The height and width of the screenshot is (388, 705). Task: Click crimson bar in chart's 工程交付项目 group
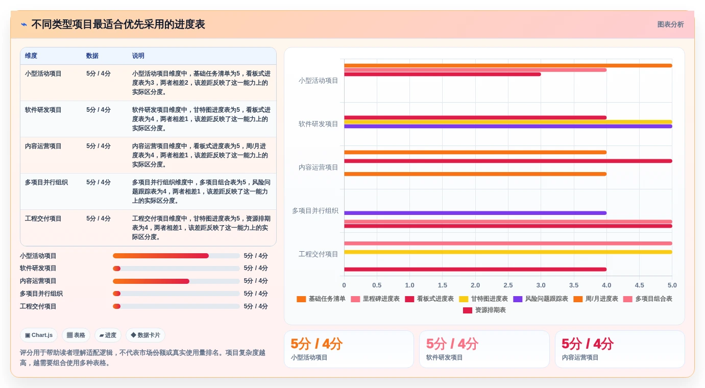coord(475,270)
